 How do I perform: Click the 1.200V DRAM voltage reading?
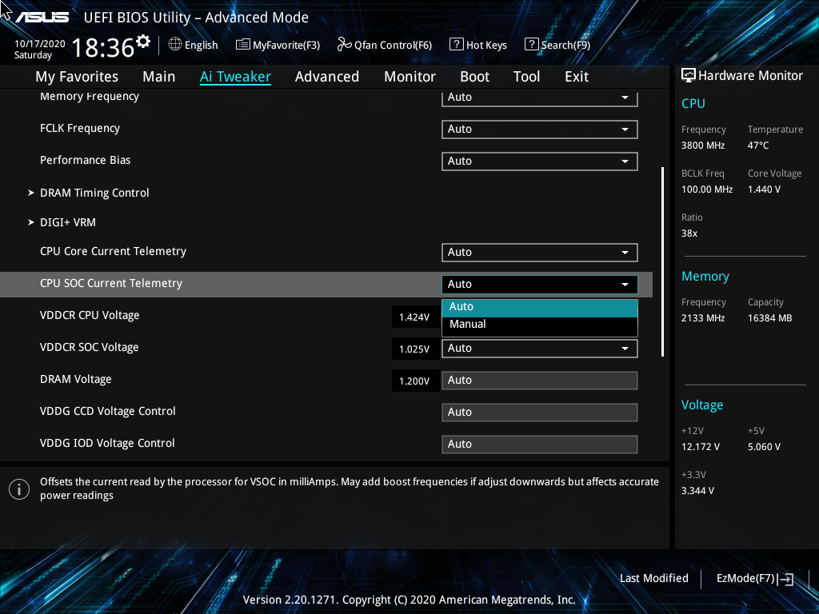point(414,381)
